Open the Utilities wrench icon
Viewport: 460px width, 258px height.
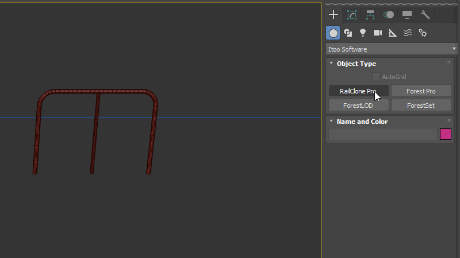click(x=425, y=15)
